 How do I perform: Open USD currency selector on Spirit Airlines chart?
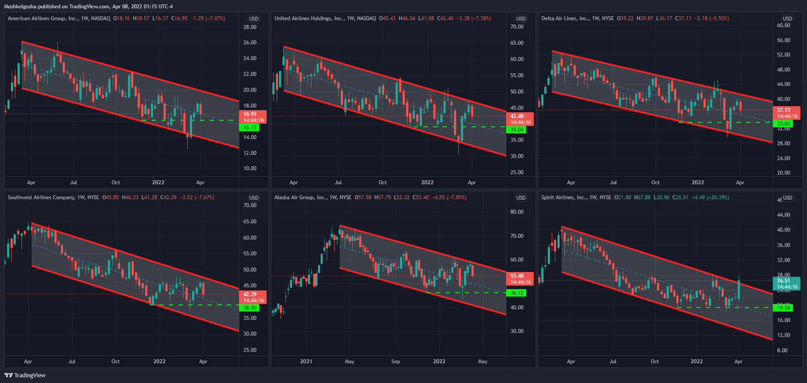[788, 198]
